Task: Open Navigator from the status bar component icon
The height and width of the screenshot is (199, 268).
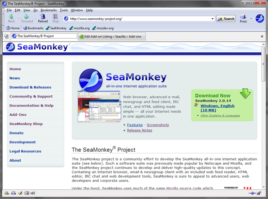Action: 7,193
